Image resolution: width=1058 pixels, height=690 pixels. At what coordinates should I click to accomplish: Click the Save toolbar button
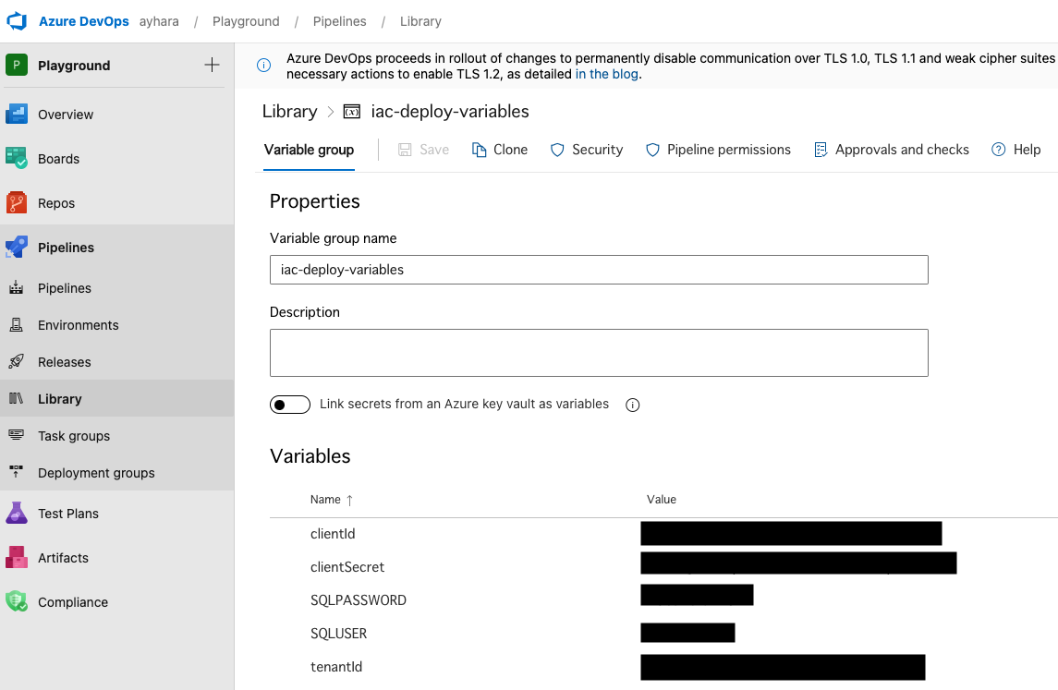[424, 150]
